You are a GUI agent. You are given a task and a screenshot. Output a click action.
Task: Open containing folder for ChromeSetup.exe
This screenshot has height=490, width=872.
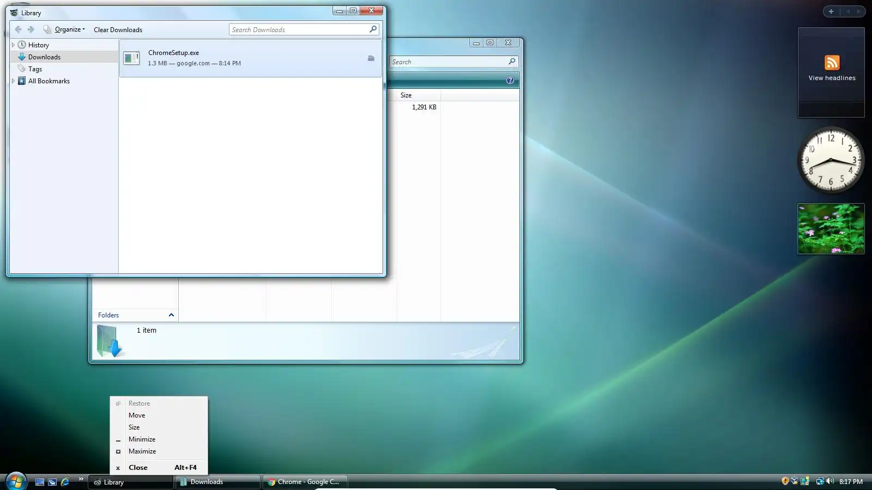pos(371,58)
